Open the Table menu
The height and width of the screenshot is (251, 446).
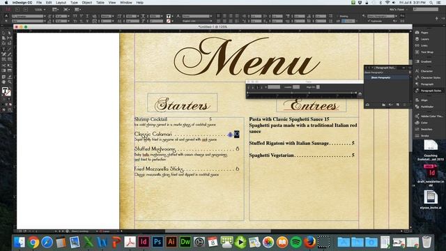(x=100, y=3)
